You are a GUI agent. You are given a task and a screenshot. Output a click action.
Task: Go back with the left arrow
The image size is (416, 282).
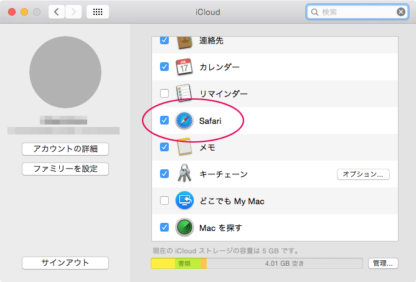click(x=57, y=12)
